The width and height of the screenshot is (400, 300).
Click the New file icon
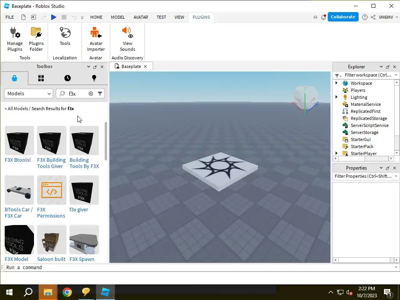[x=23, y=17]
